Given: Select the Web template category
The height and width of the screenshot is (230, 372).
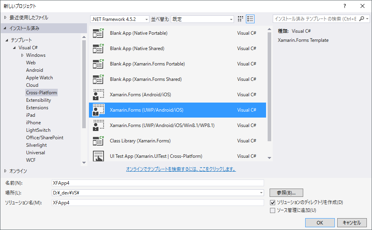Looking at the screenshot, I should tap(31, 63).
